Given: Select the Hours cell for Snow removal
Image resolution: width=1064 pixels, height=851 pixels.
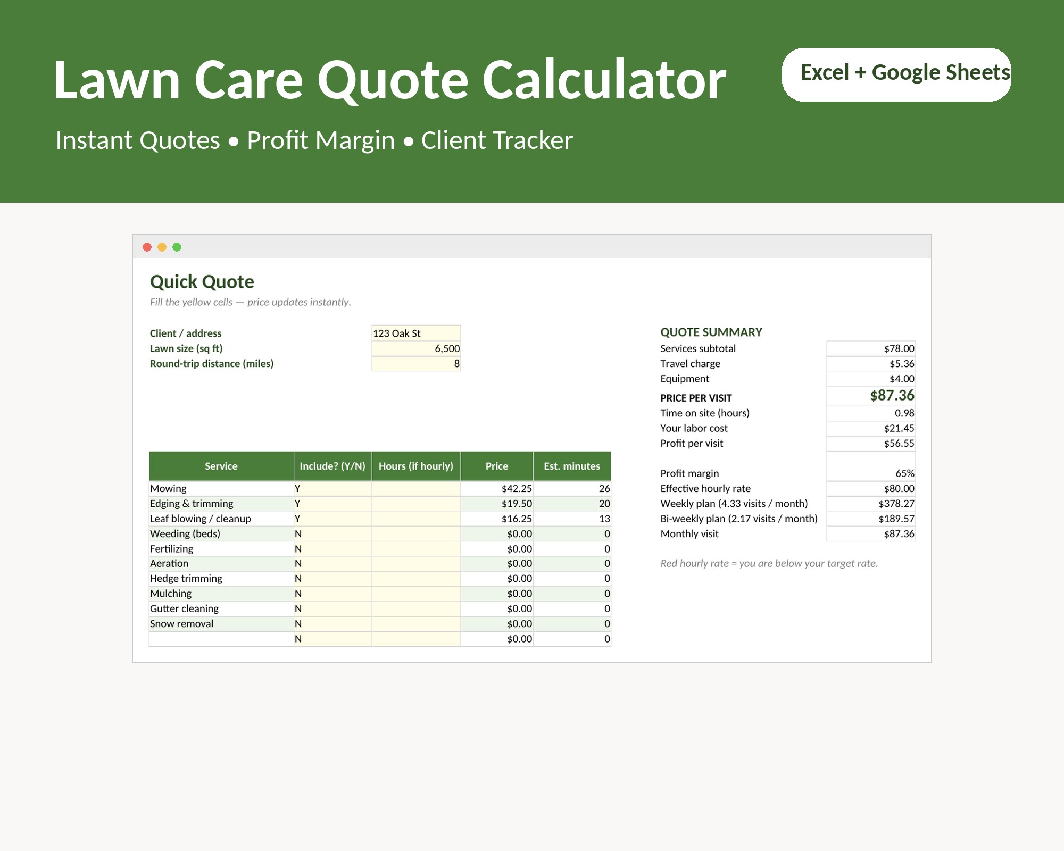Looking at the screenshot, I should pyautogui.click(x=416, y=623).
